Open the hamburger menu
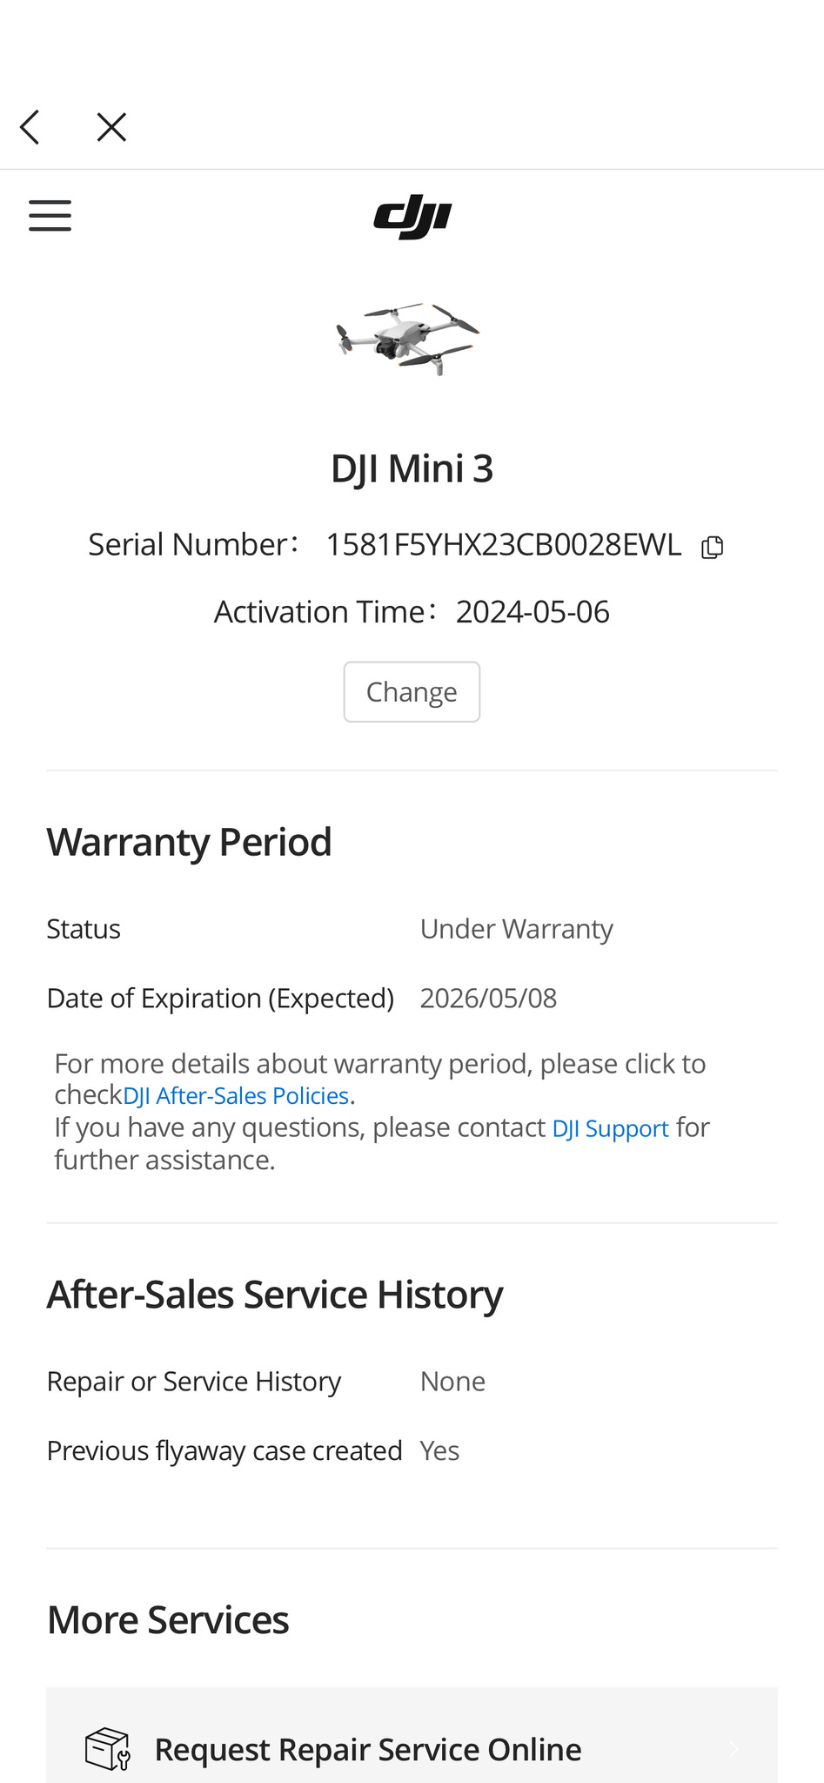 coord(50,215)
